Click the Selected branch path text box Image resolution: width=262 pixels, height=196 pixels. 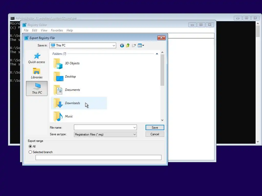[x=99, y=157]
